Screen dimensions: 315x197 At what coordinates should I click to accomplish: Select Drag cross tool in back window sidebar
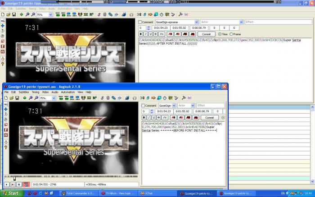pyautogui.click(x=3, y=26)
